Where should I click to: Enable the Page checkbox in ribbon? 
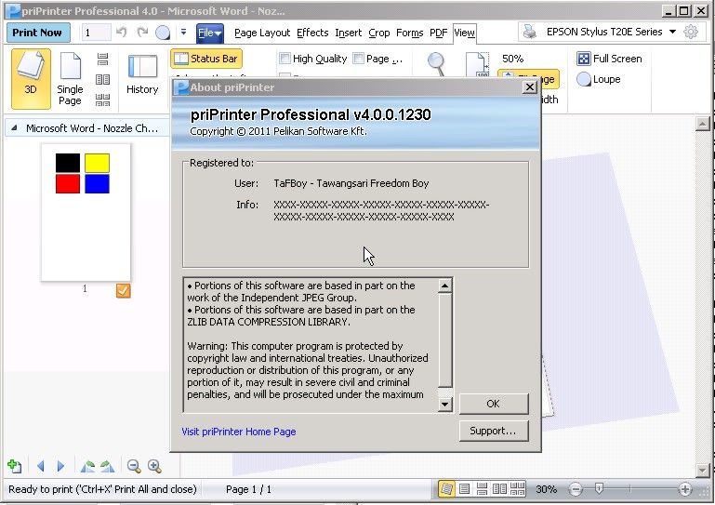[358, 59]
